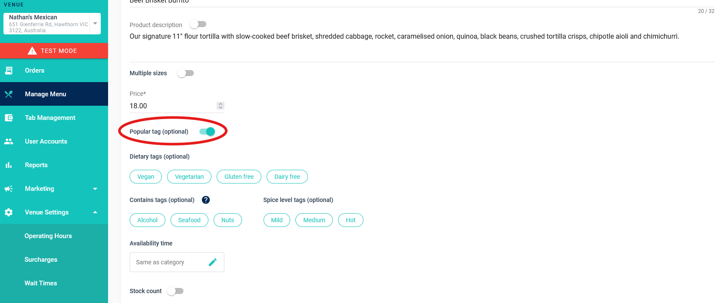Viewport: 720px width, 303px height.
Task: Disable the Popular tag toggle
Action: click(x=207, y=132)
